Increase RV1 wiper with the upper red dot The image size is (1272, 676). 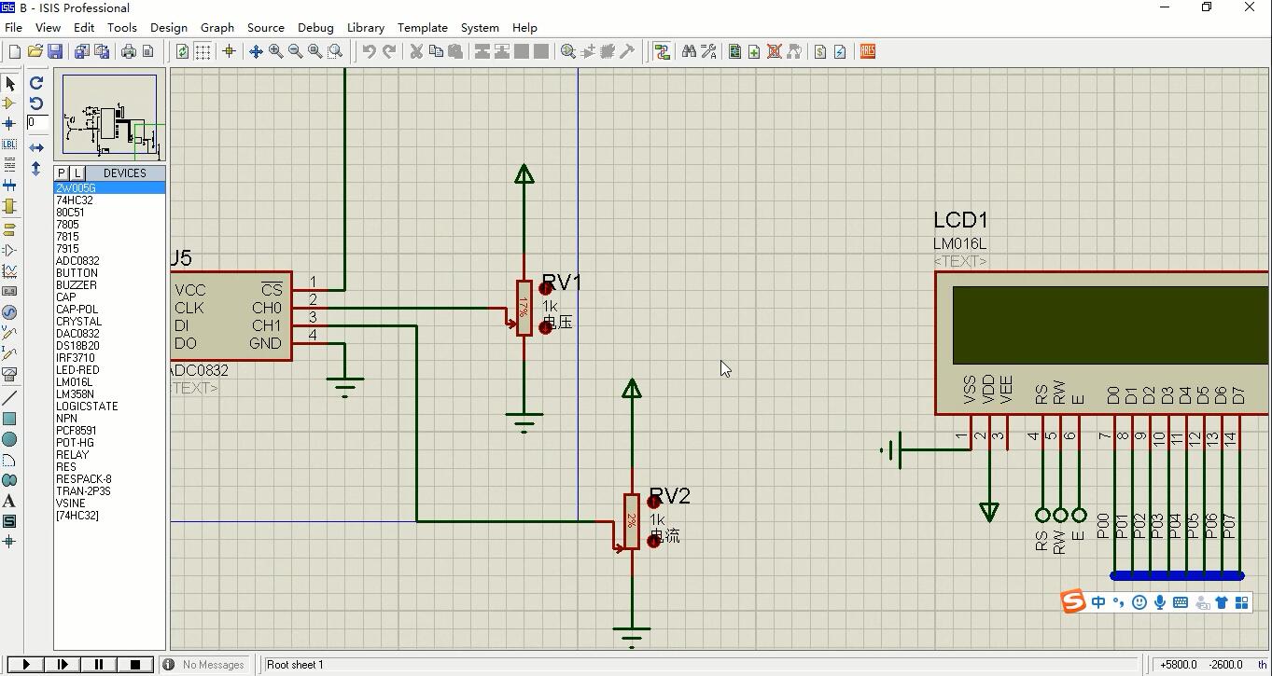coord(546,288)
